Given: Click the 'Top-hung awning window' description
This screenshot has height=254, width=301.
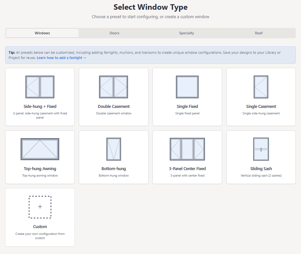Looking at the screenshot, I should tap(40, 175).
